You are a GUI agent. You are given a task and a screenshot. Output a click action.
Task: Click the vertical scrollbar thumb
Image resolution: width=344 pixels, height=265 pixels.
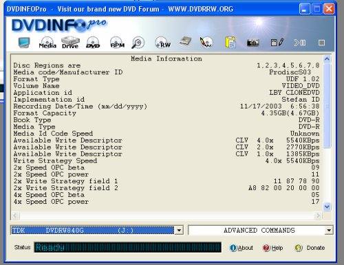(327, 106)
